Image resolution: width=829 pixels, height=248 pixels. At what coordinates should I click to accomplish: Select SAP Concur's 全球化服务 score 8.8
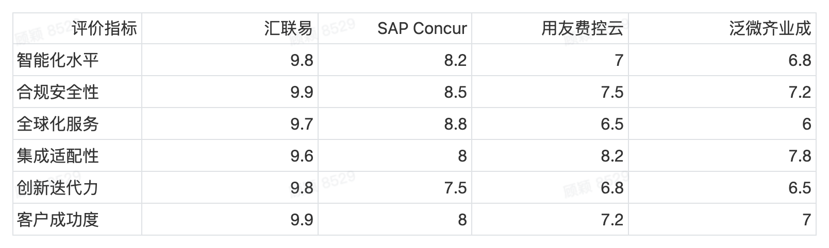click(x=455, y=124)
